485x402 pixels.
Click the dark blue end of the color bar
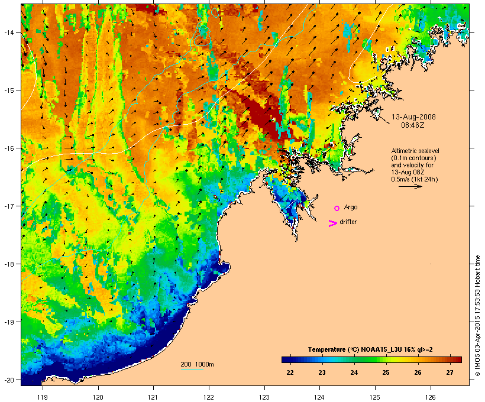[x=286, y=359]
